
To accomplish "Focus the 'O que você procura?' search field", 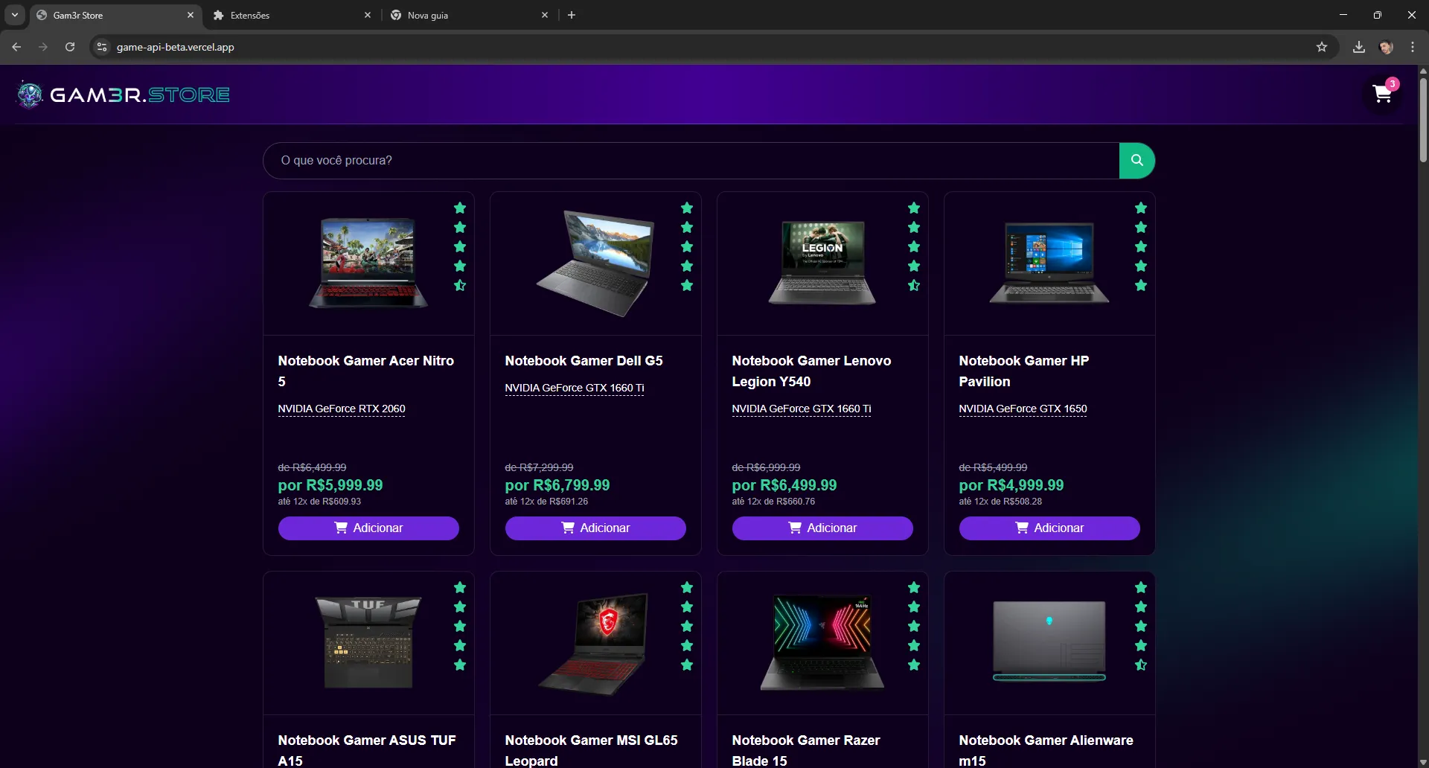I will 691,160.
